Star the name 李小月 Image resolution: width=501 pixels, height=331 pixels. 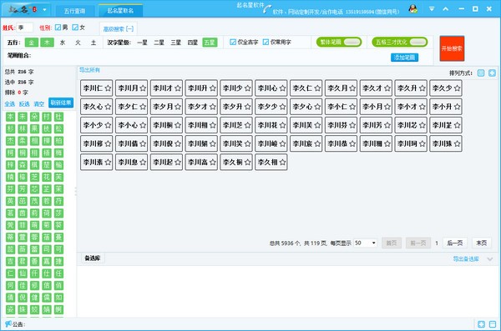[x=387, y=107]
